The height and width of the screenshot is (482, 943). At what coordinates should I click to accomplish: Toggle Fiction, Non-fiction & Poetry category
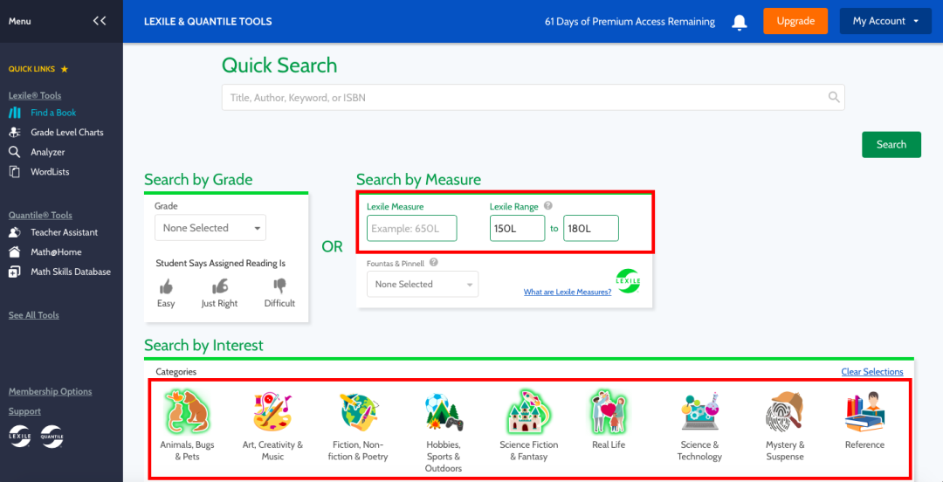(x=360, y=425)
